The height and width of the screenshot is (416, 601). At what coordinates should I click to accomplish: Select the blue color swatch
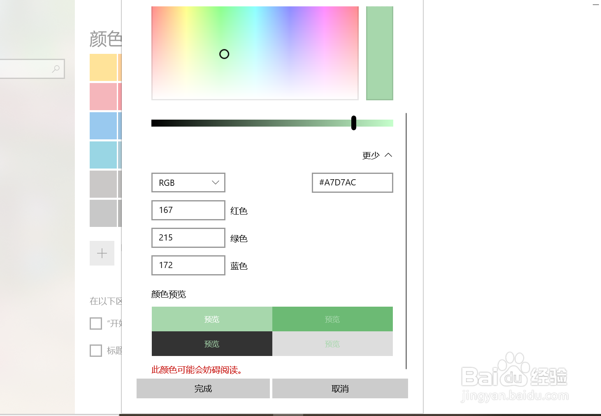(103, 126)
